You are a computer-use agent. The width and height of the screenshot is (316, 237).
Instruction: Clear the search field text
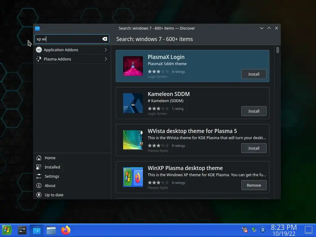(105, 39)
